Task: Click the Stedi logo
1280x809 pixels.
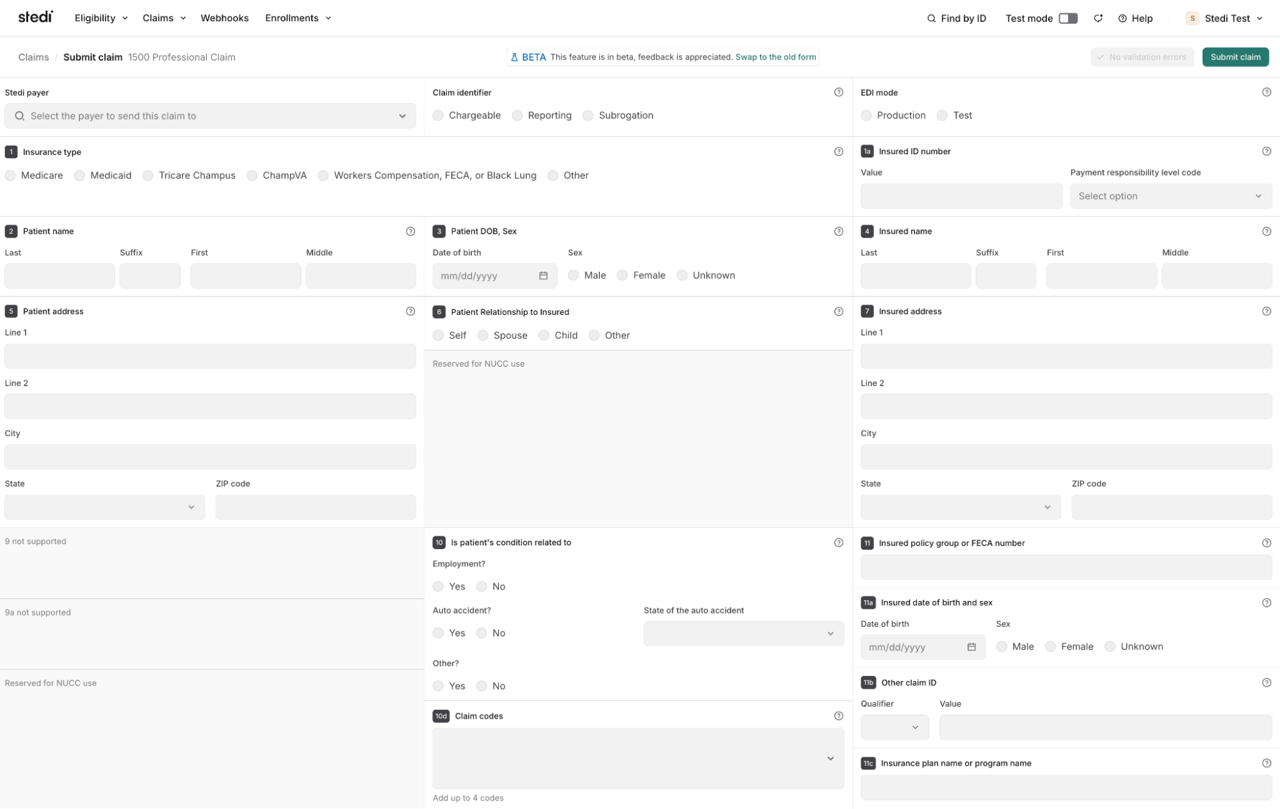Action: coord(35,17)
